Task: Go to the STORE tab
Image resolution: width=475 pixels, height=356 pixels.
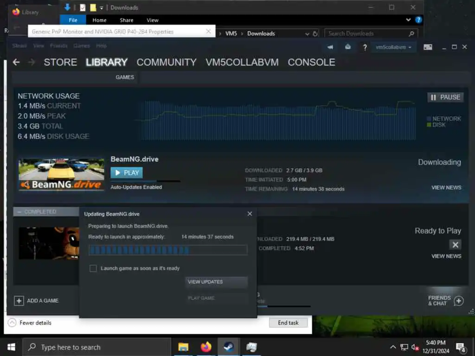Action: (x=60, y=63)
